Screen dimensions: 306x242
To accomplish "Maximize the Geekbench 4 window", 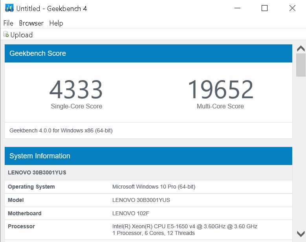I will coord(264,8).
